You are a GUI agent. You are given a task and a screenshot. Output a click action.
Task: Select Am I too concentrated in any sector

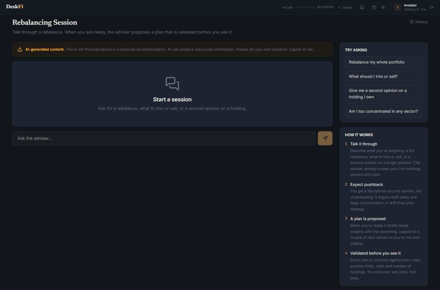click(384, 111)
